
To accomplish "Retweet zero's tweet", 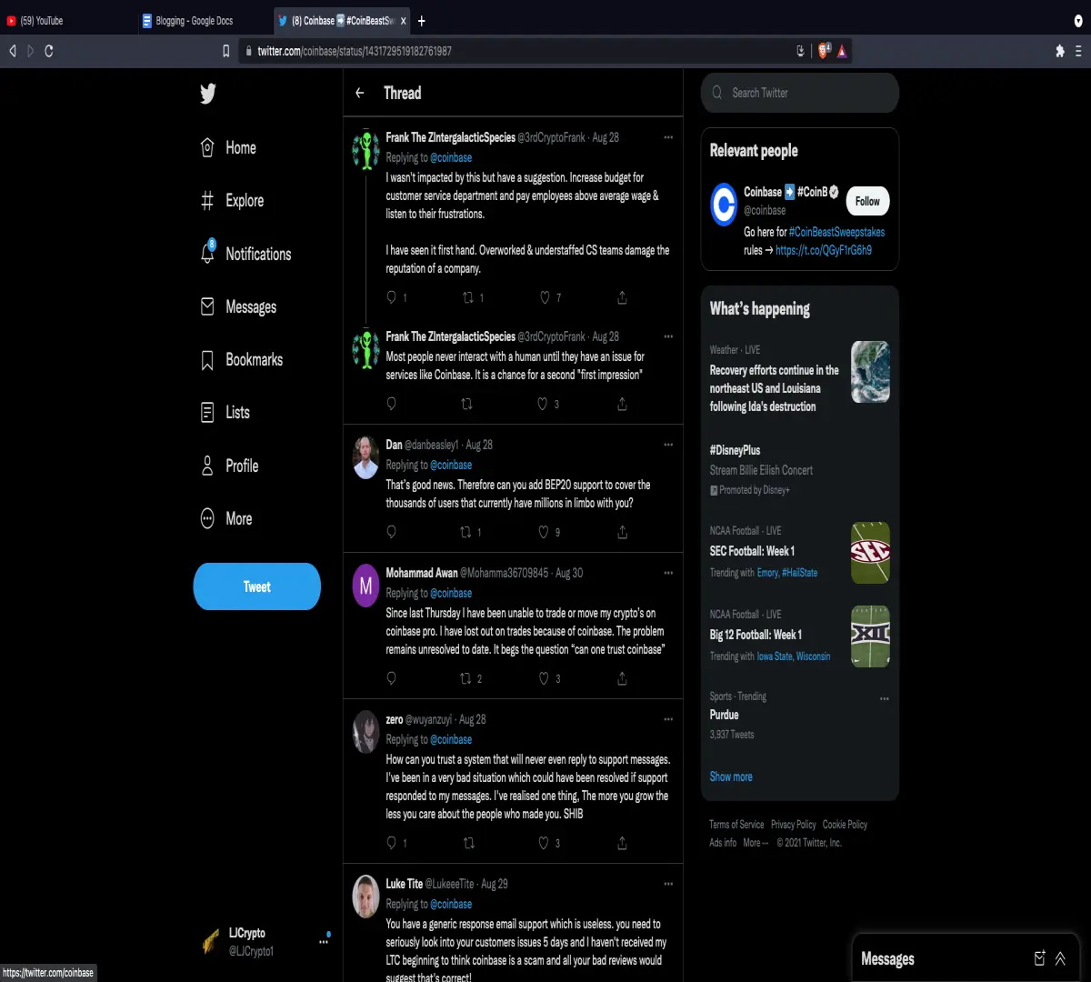I will (x=469, y=843).
